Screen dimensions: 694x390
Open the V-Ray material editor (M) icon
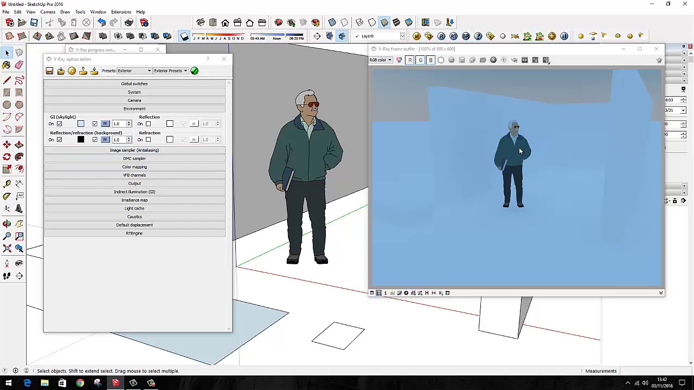coord(416,36)
